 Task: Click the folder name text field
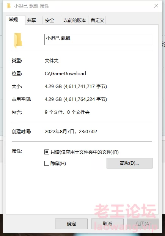pyautogui.click(x=99, y=39)
